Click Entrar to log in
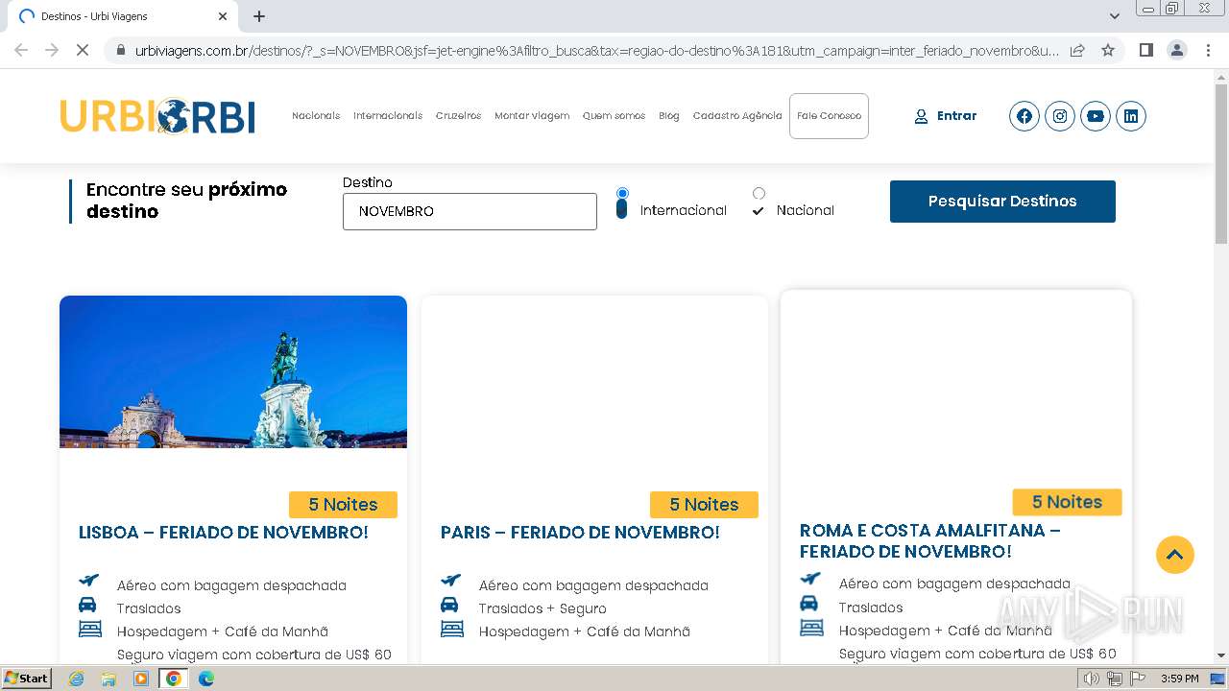 [x=945, y=116]
